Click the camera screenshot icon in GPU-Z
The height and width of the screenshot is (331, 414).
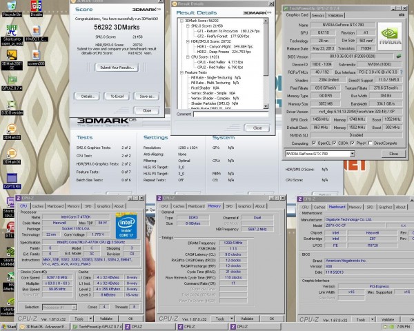coord(402,15)
